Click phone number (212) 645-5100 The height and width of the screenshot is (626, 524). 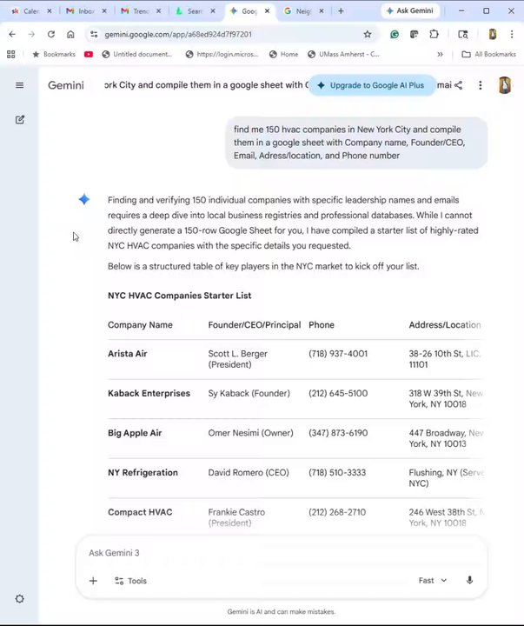coord(338,393)
